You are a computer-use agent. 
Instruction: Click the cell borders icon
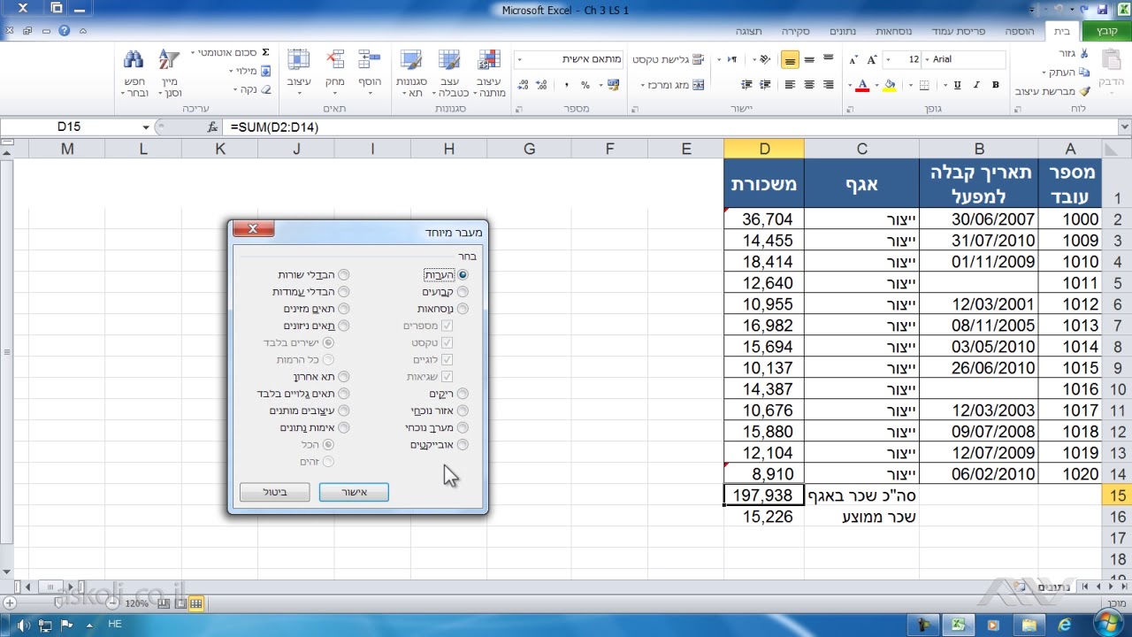[925, 85]
